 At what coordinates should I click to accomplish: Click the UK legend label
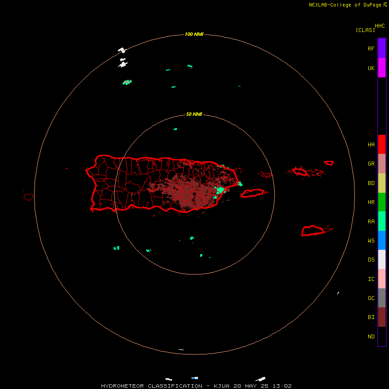pos(371,68)
